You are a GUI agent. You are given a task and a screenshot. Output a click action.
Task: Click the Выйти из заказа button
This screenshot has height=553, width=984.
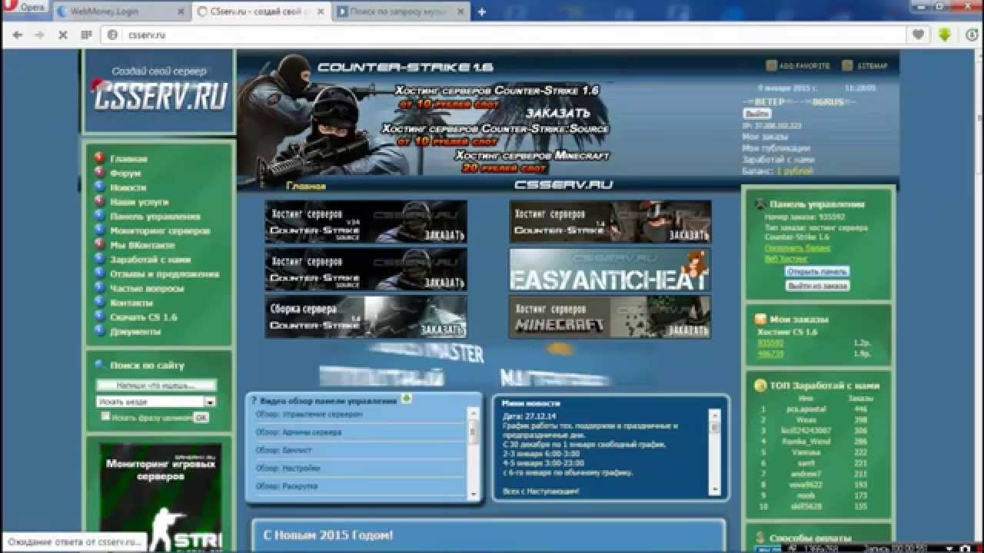817,286
